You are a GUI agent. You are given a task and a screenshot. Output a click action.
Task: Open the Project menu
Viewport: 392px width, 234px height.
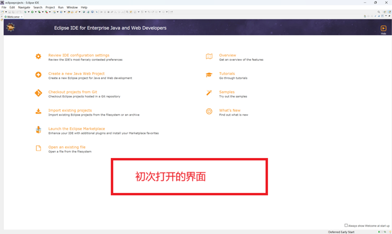tap(50, 7)
